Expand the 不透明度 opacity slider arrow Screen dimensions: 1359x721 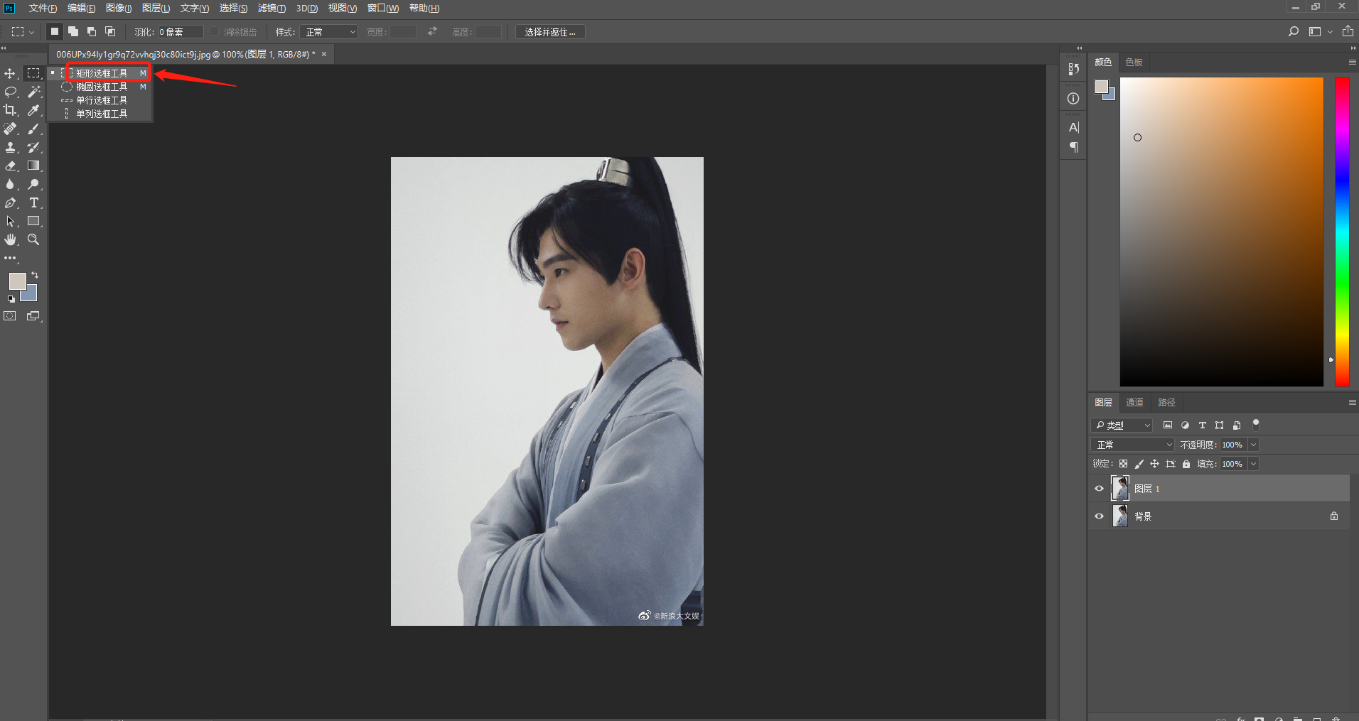pos(1253,445)
